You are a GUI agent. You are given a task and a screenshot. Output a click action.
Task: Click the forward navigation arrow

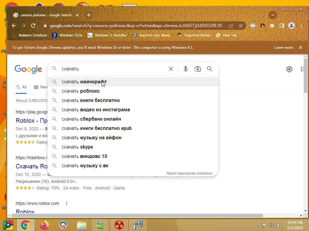[24, 26]
